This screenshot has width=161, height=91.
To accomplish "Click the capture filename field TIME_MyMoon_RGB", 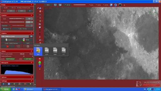I will 15,36.
